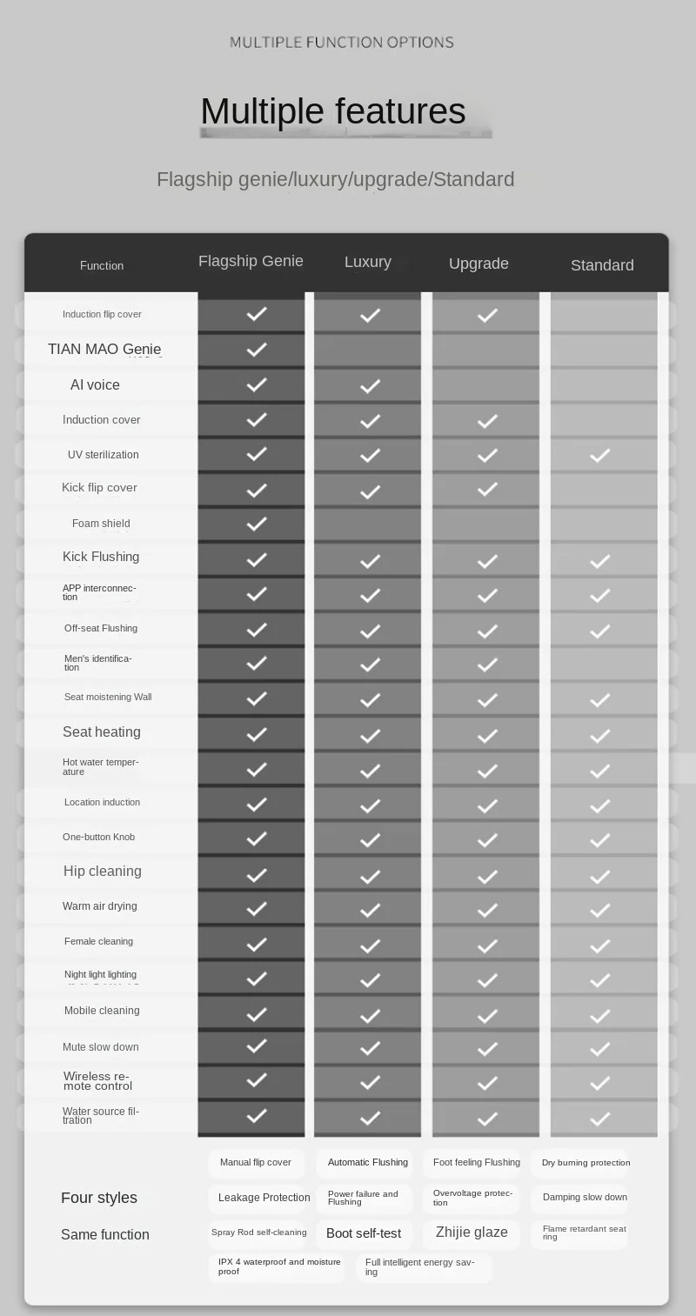Viewport: 696px width, 1316px height.
Task: Click the Luxury checkmark in Hip cleaning row
Action: pyautogui.click(x=370, y=875)
